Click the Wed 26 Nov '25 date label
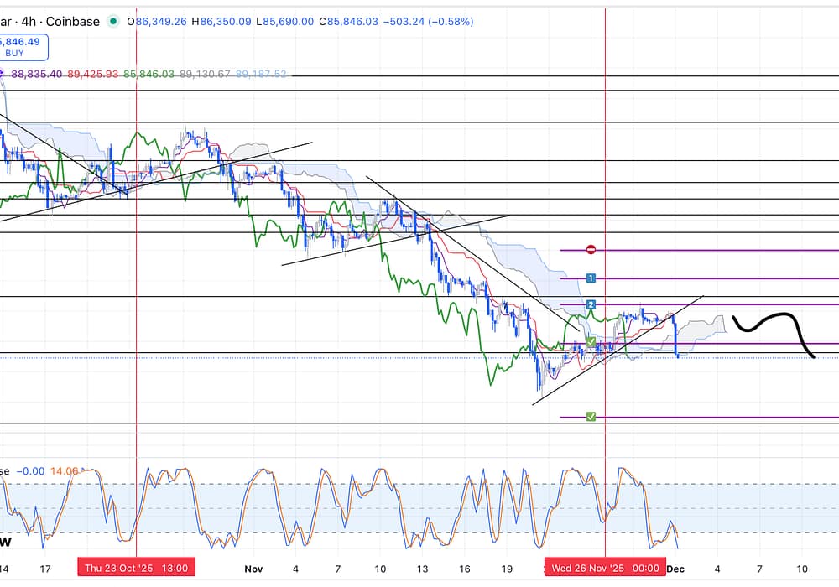839x587 pixels. click(602, 568)
